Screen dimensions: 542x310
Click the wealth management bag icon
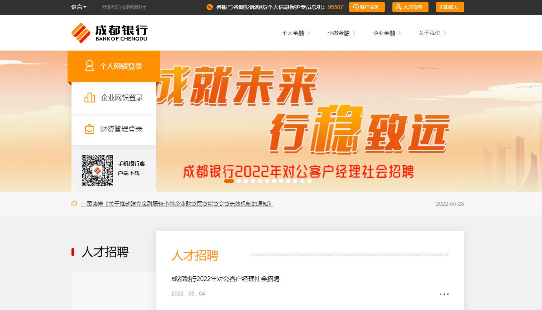click(90, 129)
